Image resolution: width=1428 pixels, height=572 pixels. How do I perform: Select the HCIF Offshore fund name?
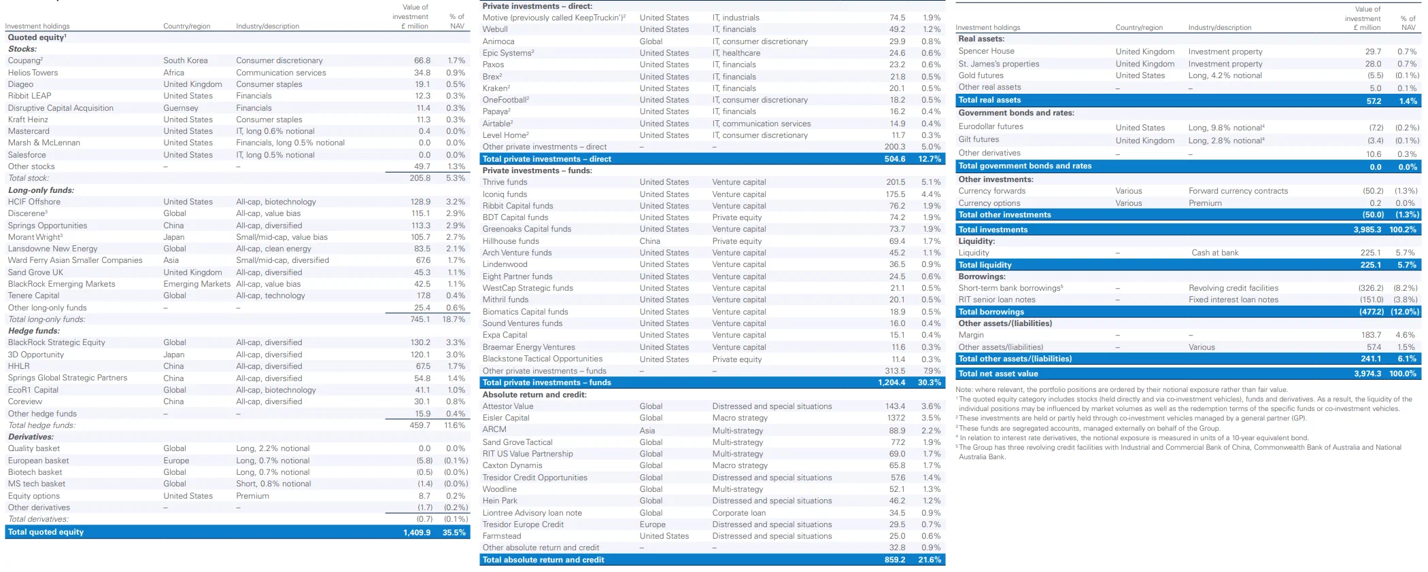tap(34, 202)
